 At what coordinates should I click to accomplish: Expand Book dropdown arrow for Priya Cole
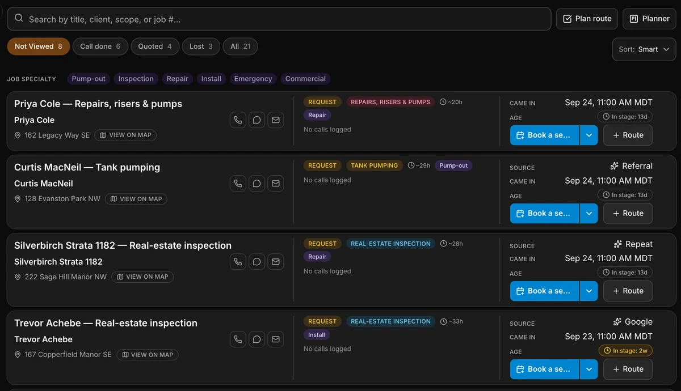point(588,135)
